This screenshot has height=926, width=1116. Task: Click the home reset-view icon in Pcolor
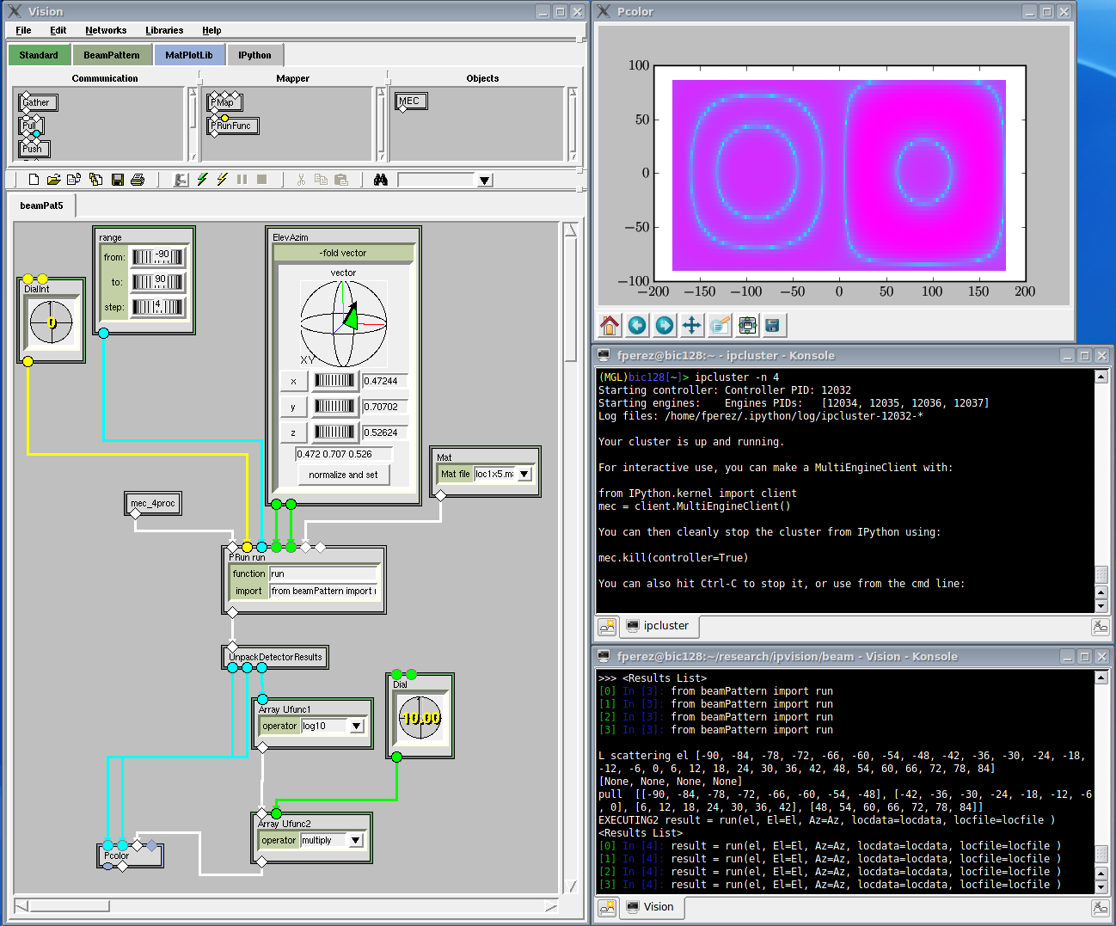(x=610, y=325)
